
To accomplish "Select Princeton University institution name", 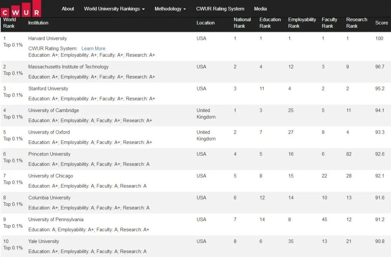I will (49, 154).
